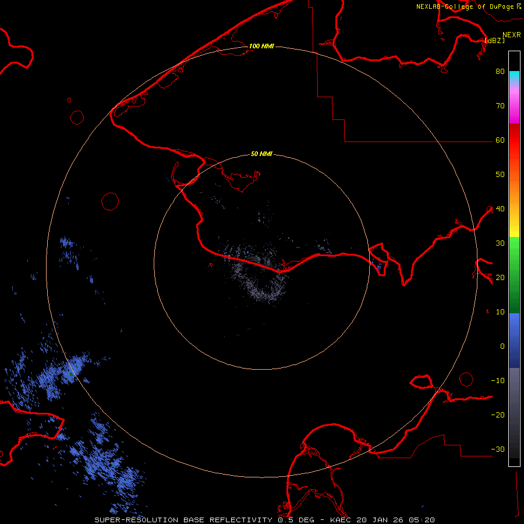Click the '-10' value on the dBZ scale
524x524 pixels.
tap(498, 380)
